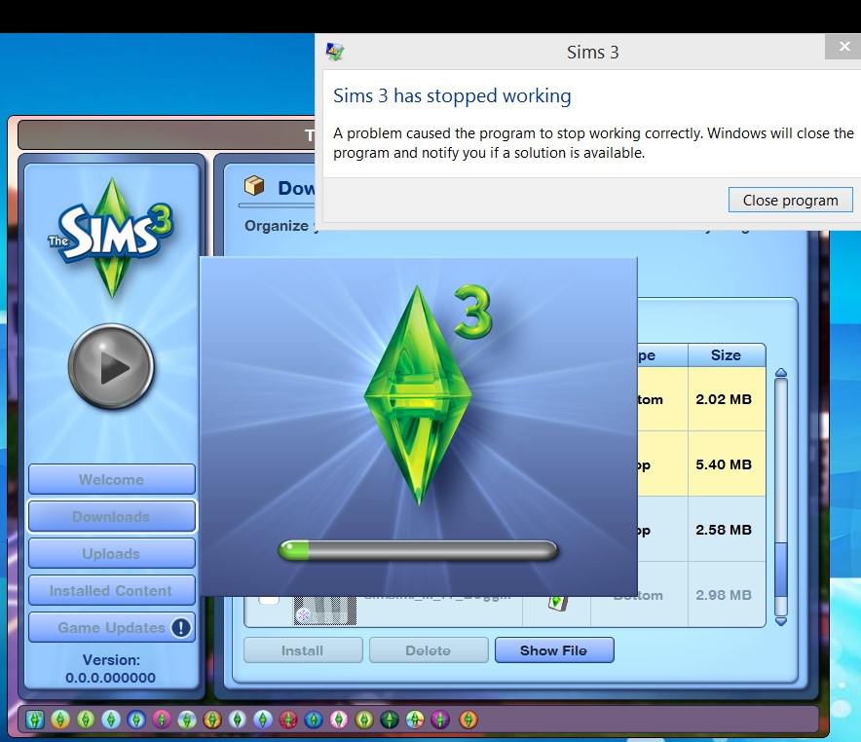Click the Show File button
The width and height of the screenshot is (861, 742).
(554, 650)
